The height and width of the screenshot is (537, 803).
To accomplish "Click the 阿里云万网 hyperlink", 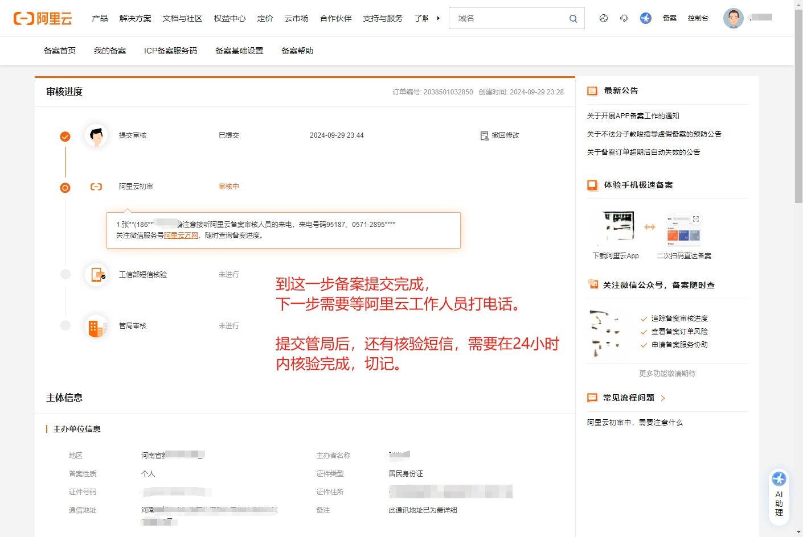I will [181, 234].
